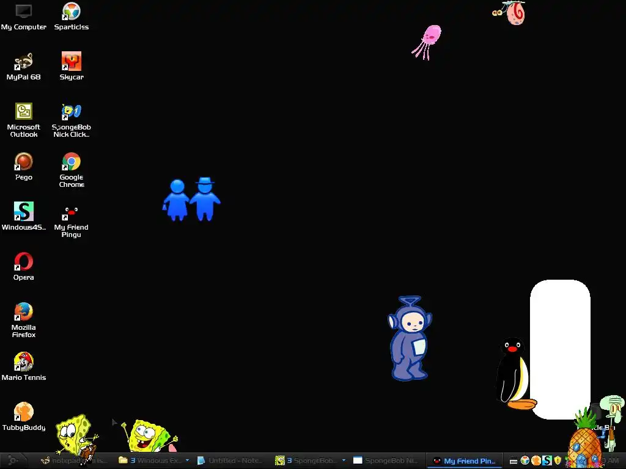Open the yellow security shield tray icon
Viewport: 626px width, 469px height.
pos(558,460)
